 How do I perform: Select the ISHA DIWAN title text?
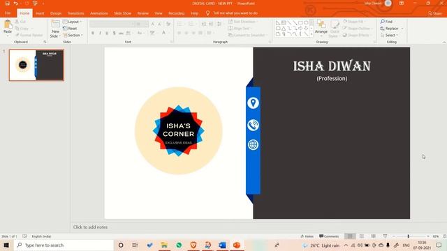point(332,66)
